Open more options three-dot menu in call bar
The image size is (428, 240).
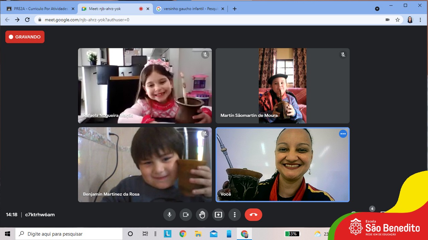click(x=235, y=215)
